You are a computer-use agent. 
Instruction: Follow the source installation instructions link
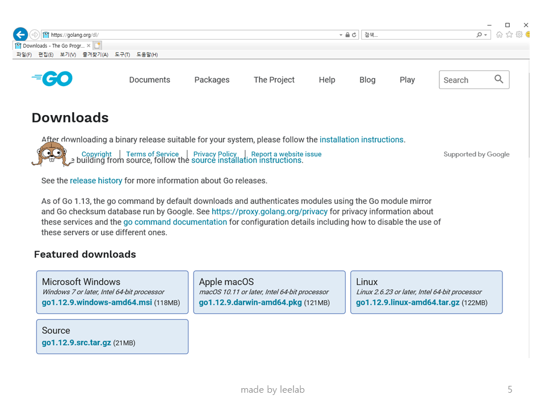click(x=246, y=160)
